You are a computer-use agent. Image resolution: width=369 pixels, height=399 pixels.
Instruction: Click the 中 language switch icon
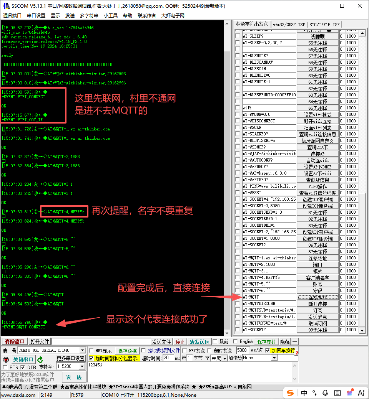[304, 393]
